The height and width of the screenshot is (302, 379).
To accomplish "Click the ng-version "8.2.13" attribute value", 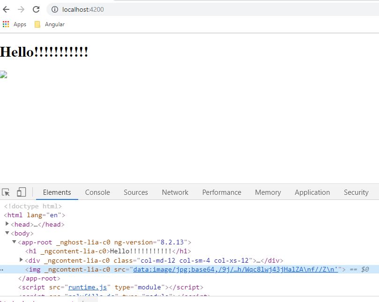I will (172, 242).
